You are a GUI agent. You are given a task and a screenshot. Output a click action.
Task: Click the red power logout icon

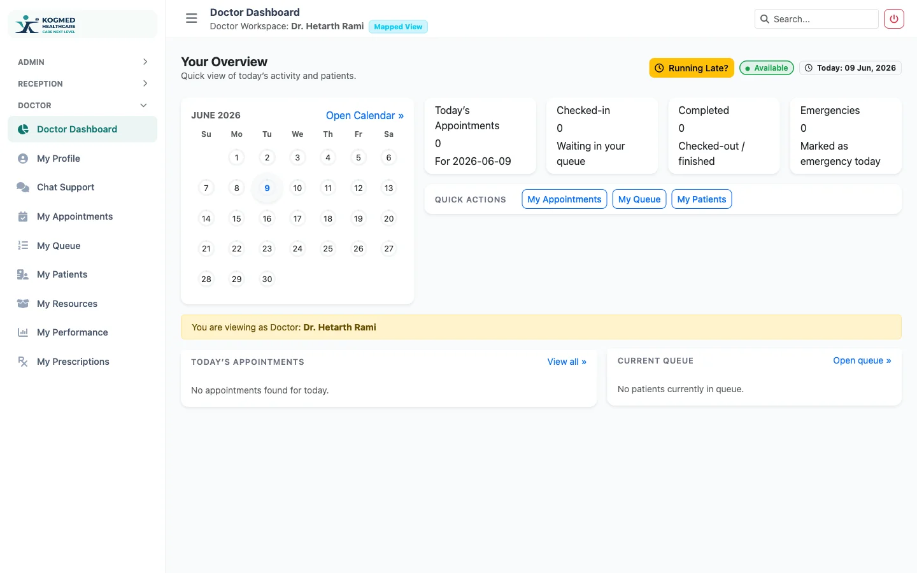894,19
